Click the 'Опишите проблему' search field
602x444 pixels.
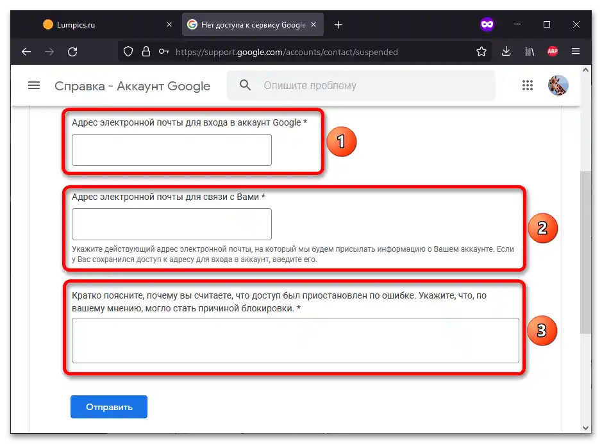pyautogui.click(x=361, y=85)
